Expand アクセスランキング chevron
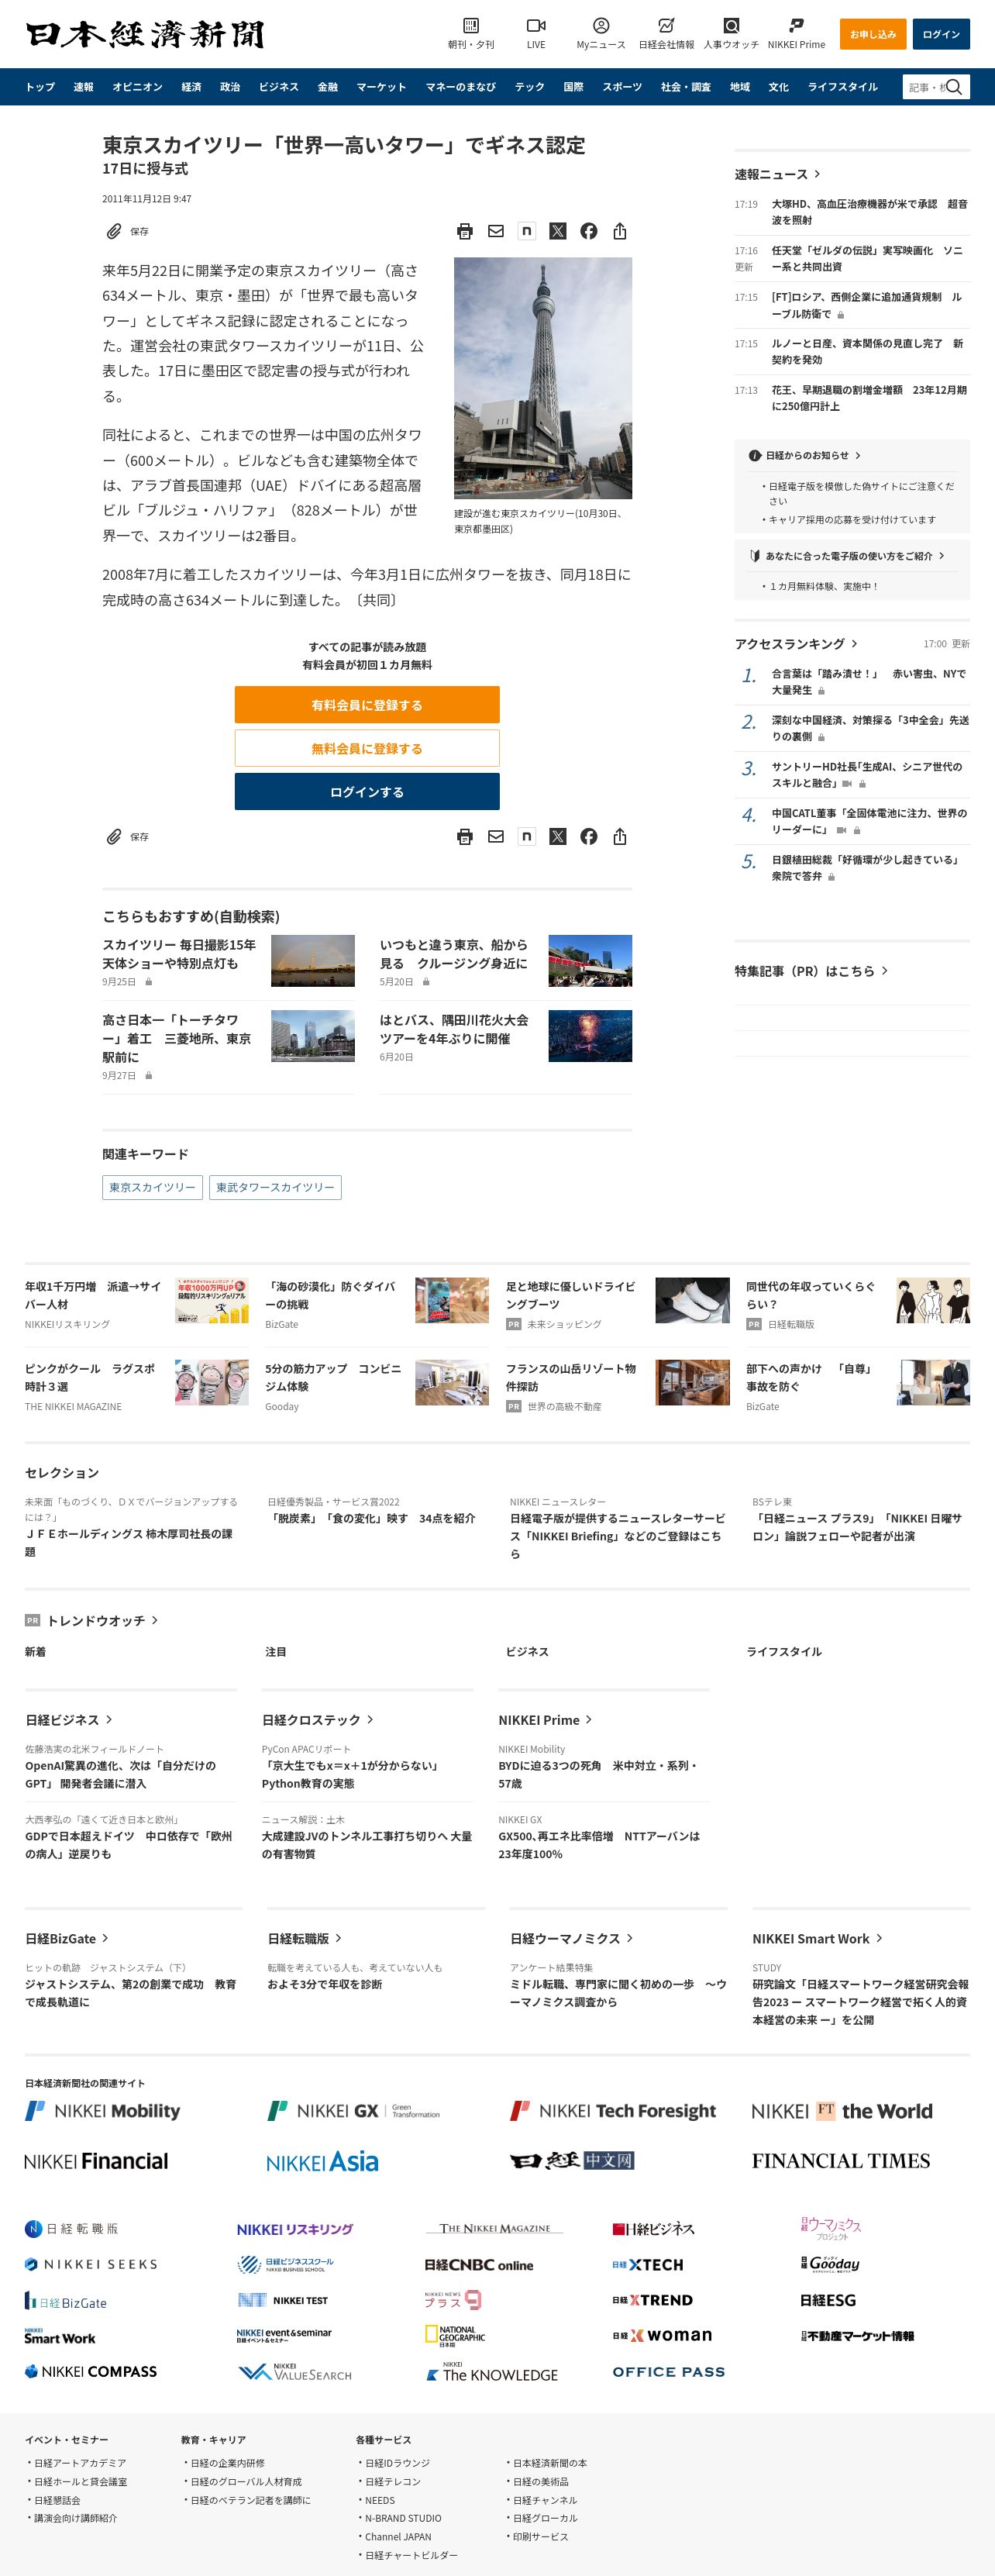The height and width of the screenshot is (2576, 995). click(x=854, y=644)
